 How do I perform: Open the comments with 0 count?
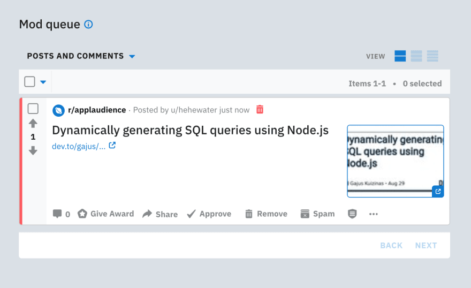click(x=62, y=214)
